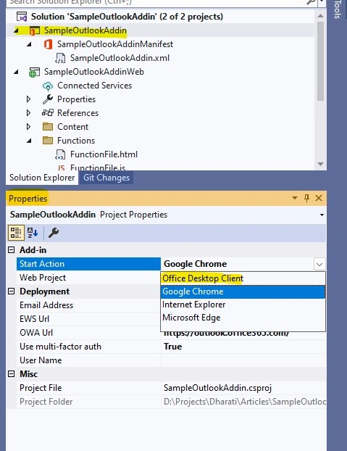
Task: Click the Solution Explorer vertical scrollbar thumb
Action: pos(321,61)
